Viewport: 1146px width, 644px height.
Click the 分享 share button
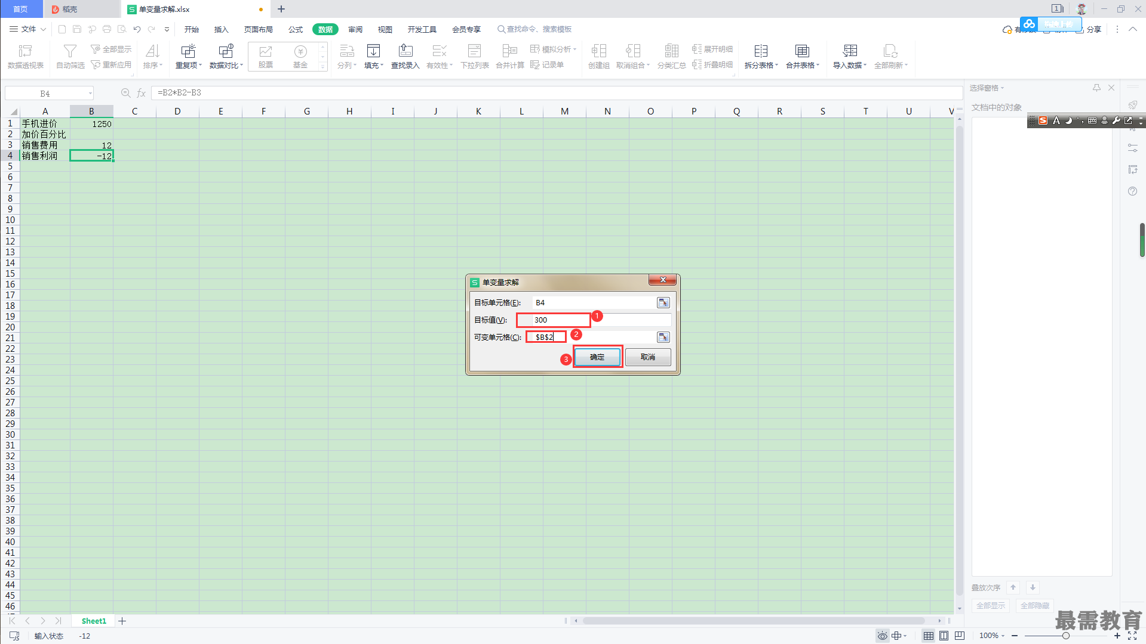(x=1089, y=29)
